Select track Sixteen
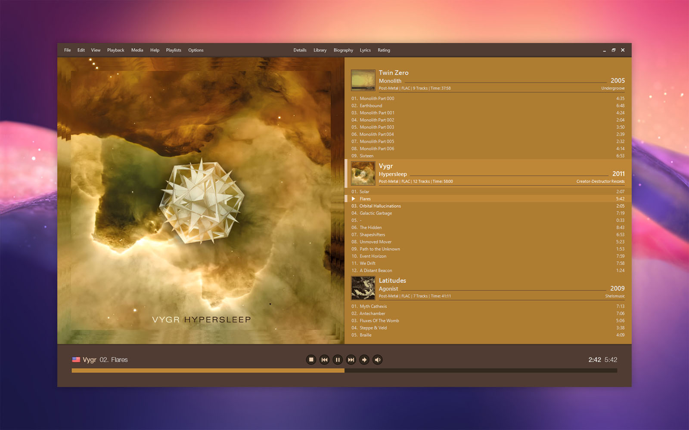 coord(488,156)
